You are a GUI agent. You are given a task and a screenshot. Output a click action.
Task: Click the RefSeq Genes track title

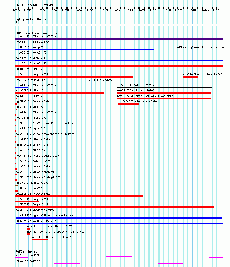click(x=26, y=252)
